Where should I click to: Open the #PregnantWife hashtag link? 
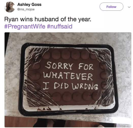(x=25, y=26)
